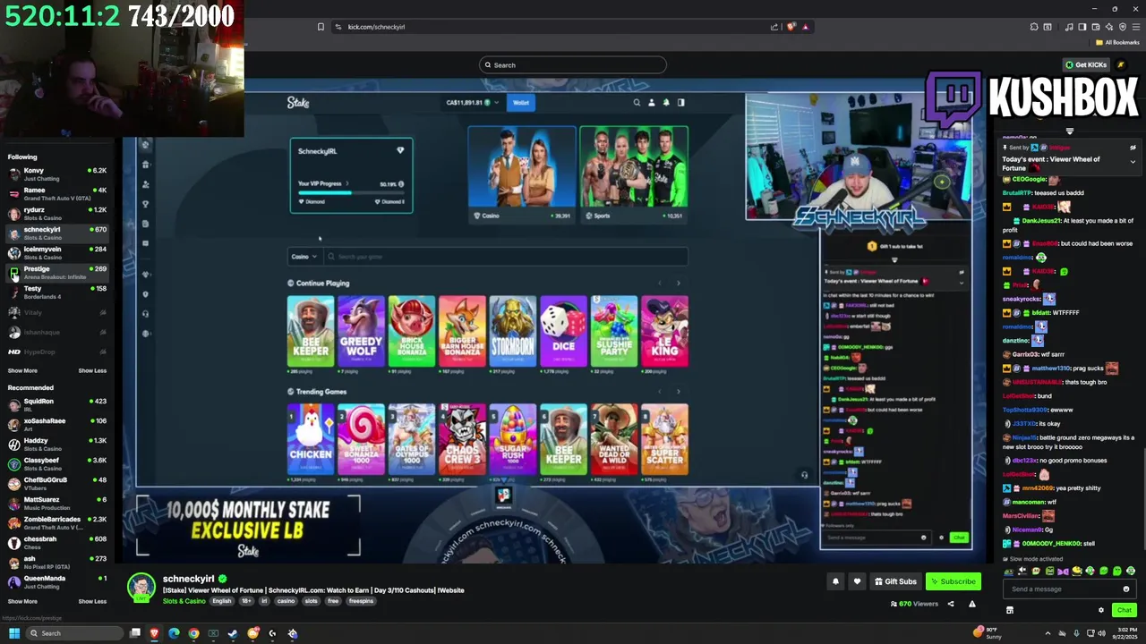Collapse Recommended list with Show Less
Viewport: 1146px width, 644px height.
92,601
